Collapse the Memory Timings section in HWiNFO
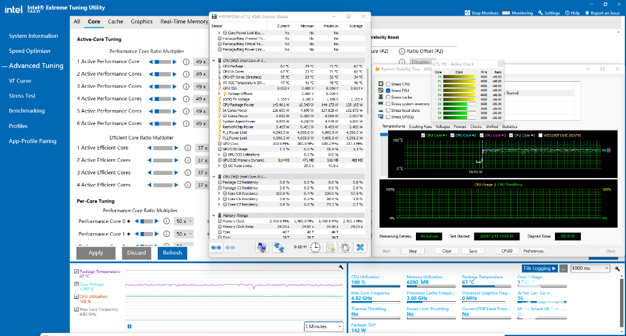 214,215
